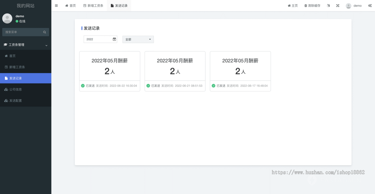Click 清除缓存 to clear the cache
375x194 pixels.
tap(312, 5)
